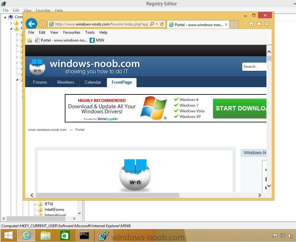Viewport: 296px width, 242px height.
Task: Open the Internet Explorer Edit menu
Action: tap(42, 32)
